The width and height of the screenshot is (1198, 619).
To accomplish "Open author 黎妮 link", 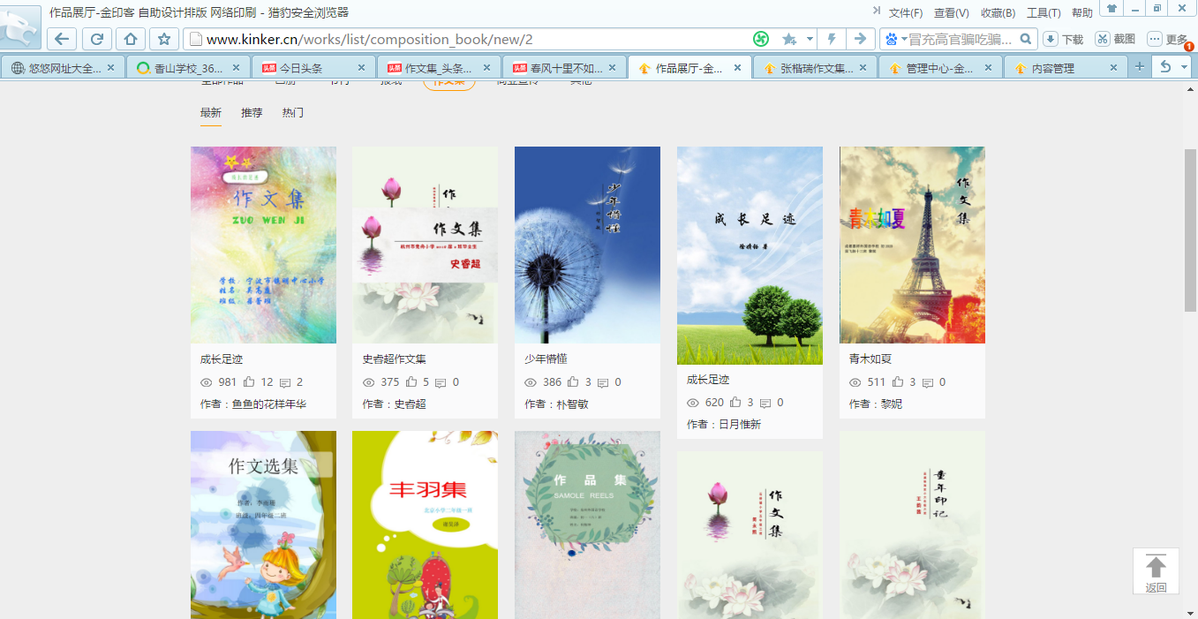I will point(892,404).
